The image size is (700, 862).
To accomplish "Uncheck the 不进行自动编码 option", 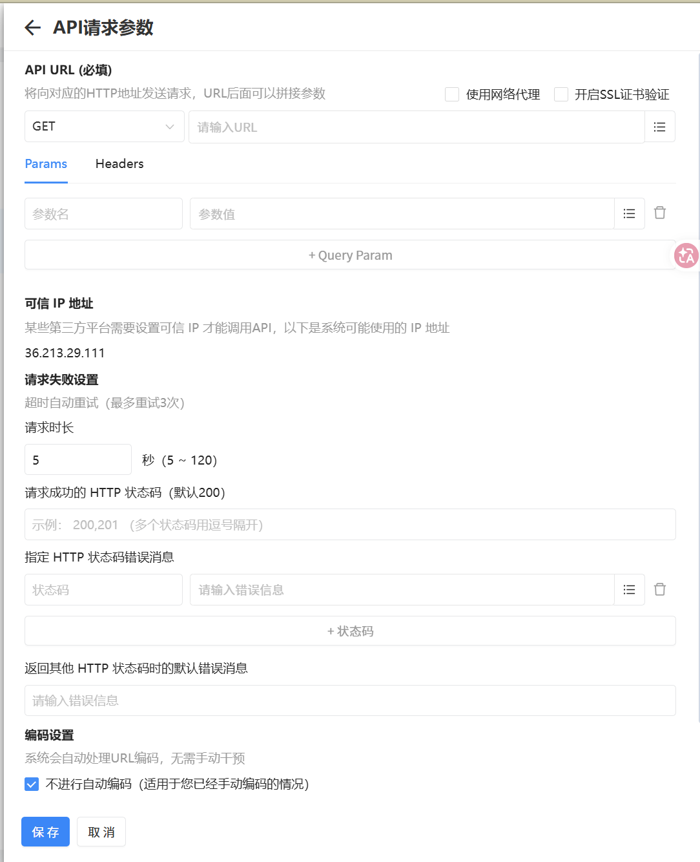I will [31, 784].
